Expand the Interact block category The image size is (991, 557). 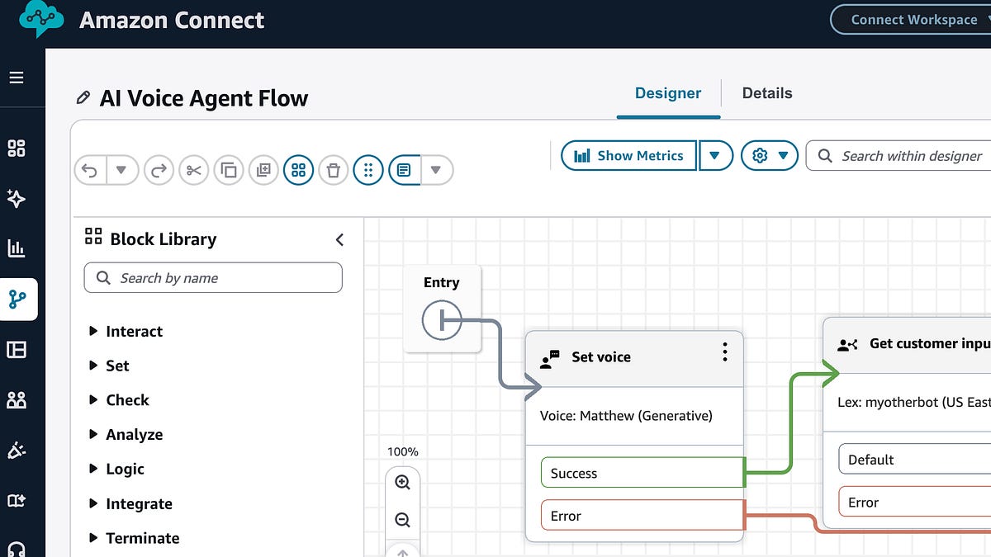coord(126,332)
